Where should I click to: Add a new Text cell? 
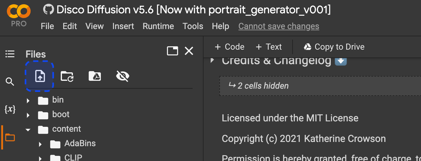(269, 47)
